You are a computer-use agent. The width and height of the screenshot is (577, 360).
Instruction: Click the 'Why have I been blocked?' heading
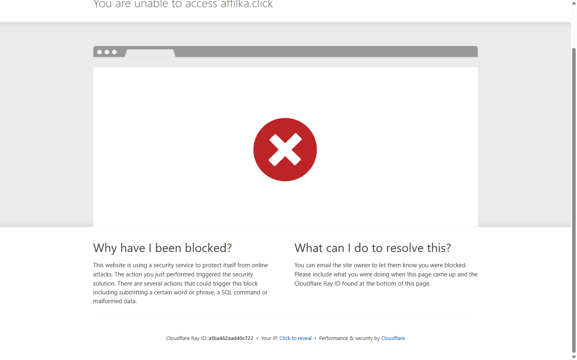tap(162, 248)
